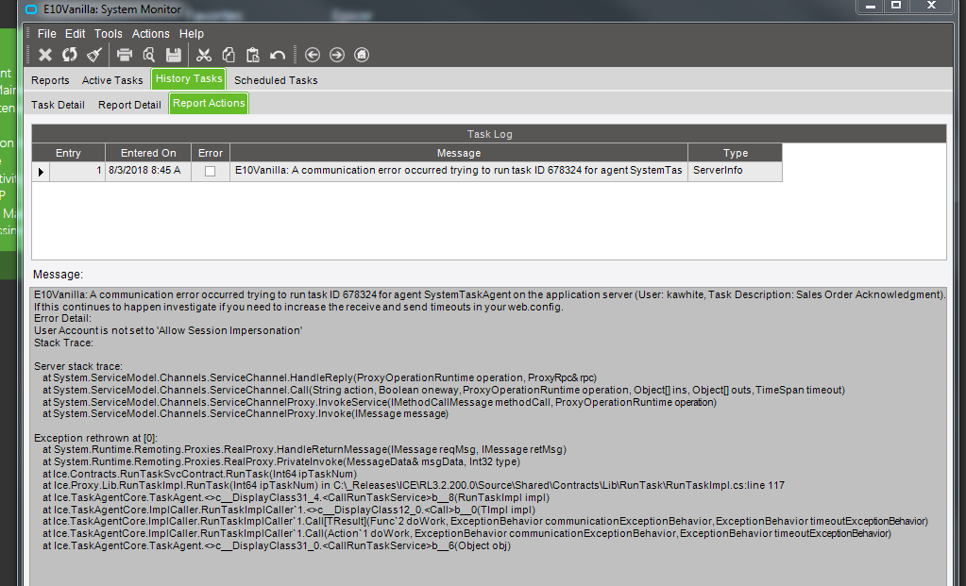Image resolution: width=966 pixels, height=586 pixels.
Task: Click the Home toolbar icon
Action: [362, 55]
